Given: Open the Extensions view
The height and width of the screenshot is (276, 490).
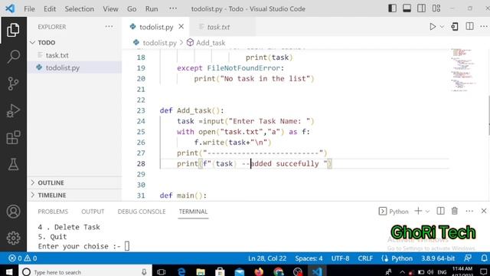Looking at the screenshot, I should [13, 137].
